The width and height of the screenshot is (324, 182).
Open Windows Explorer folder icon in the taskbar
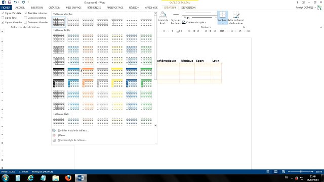[x=55, y=178]
